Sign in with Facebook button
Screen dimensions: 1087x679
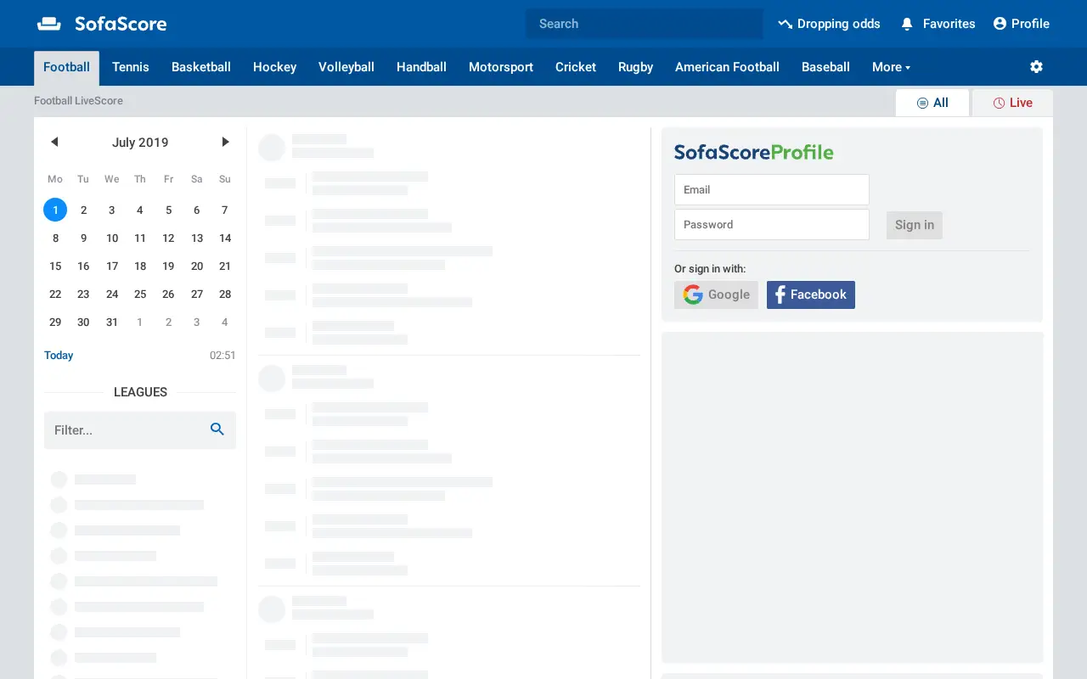pos(811,295)
